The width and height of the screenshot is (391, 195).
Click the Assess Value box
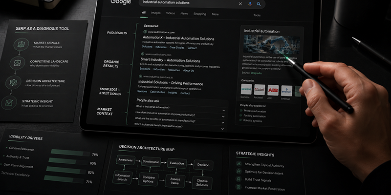pos(175,181)
